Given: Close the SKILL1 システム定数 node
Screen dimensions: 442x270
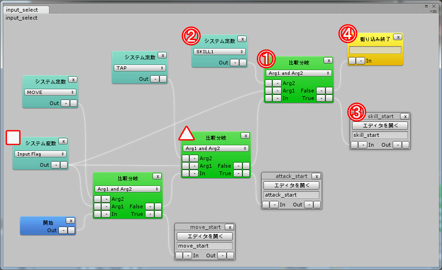Looking at the screenshot, I should (242, 39).
